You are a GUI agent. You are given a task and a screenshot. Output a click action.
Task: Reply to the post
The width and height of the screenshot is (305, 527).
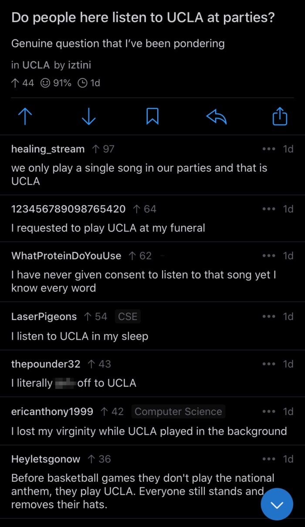click(216, 116)
